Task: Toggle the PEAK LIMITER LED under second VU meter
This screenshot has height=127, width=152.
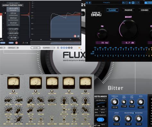Action: pos(36,91)
